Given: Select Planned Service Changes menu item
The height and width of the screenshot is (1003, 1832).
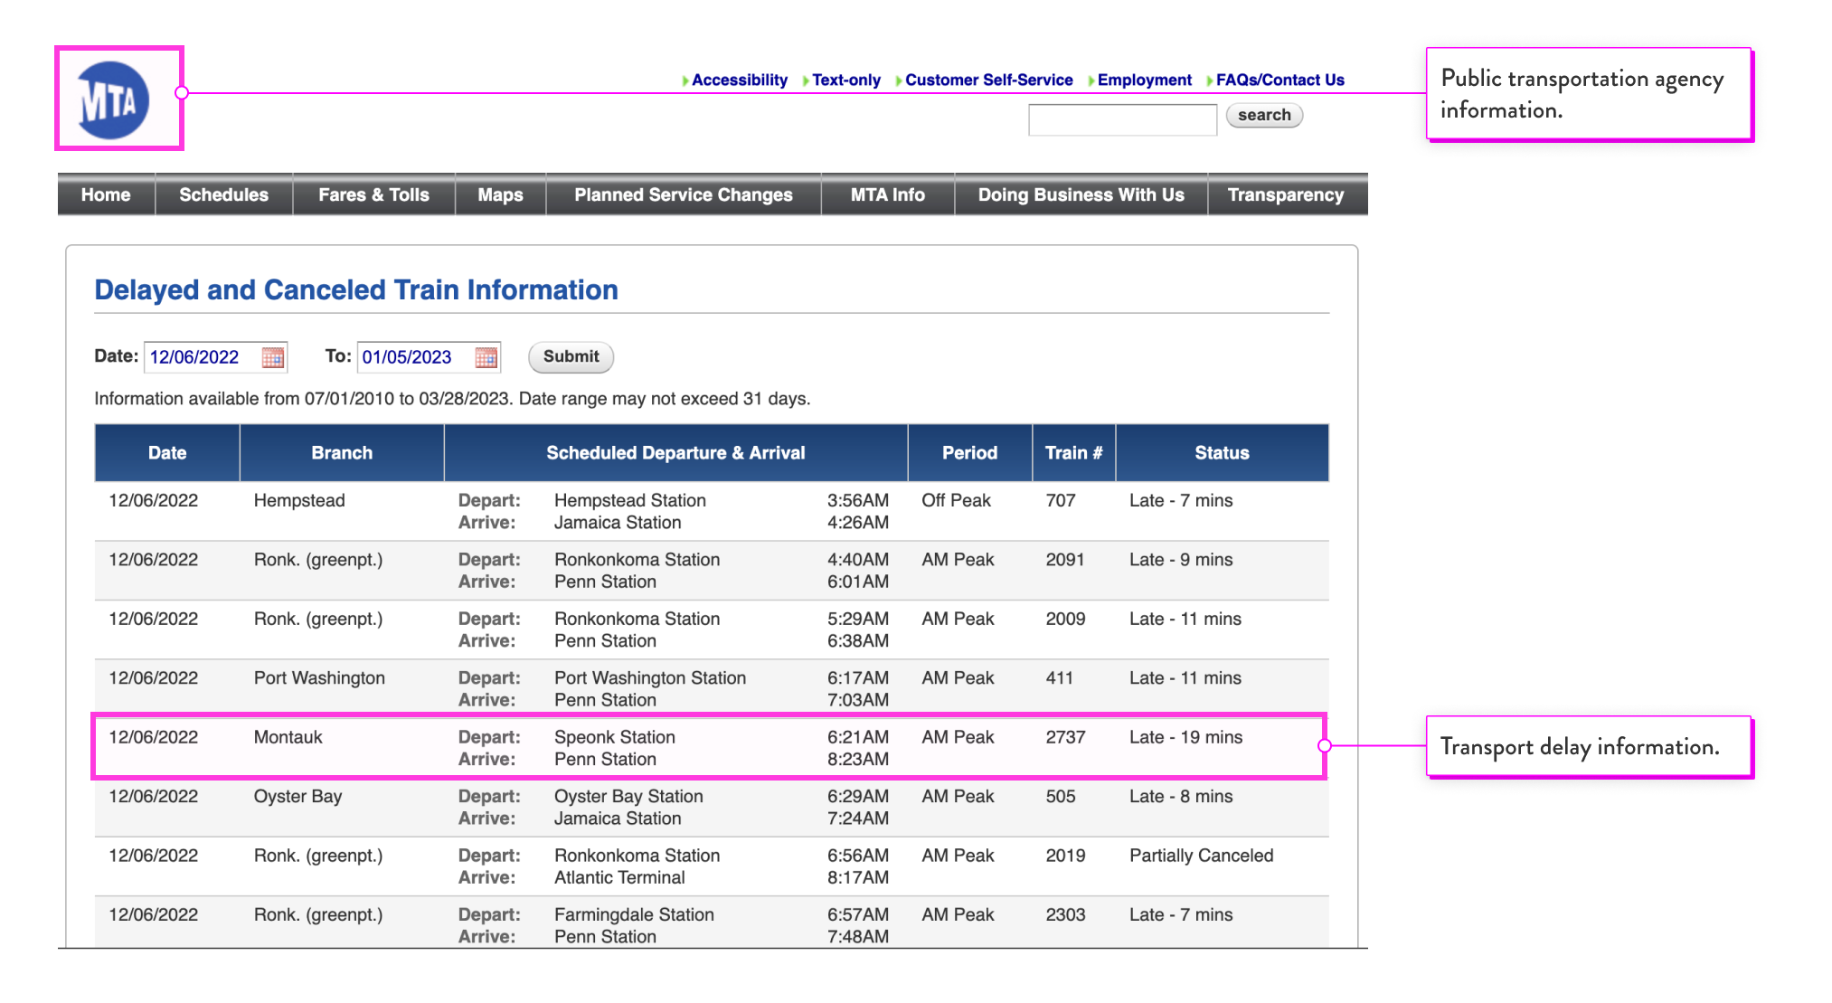Looking at the screenshot, I should pos(683,194).
